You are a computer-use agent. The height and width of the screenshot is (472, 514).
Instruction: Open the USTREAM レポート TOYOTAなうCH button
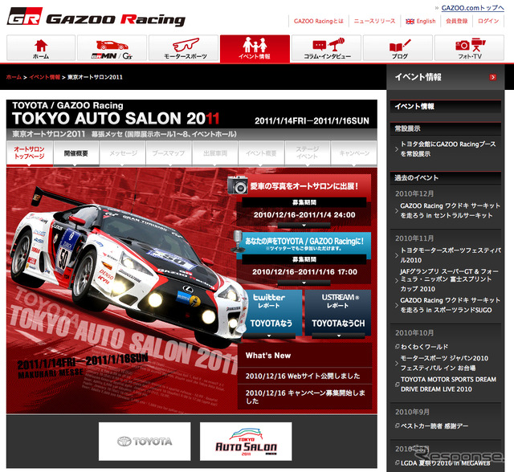pyautogui.click(x=338, y=311)
